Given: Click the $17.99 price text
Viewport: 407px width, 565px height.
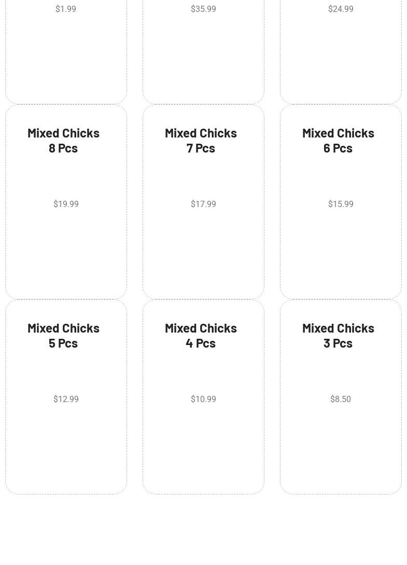Looking at the screenshot, I should 203,204.
